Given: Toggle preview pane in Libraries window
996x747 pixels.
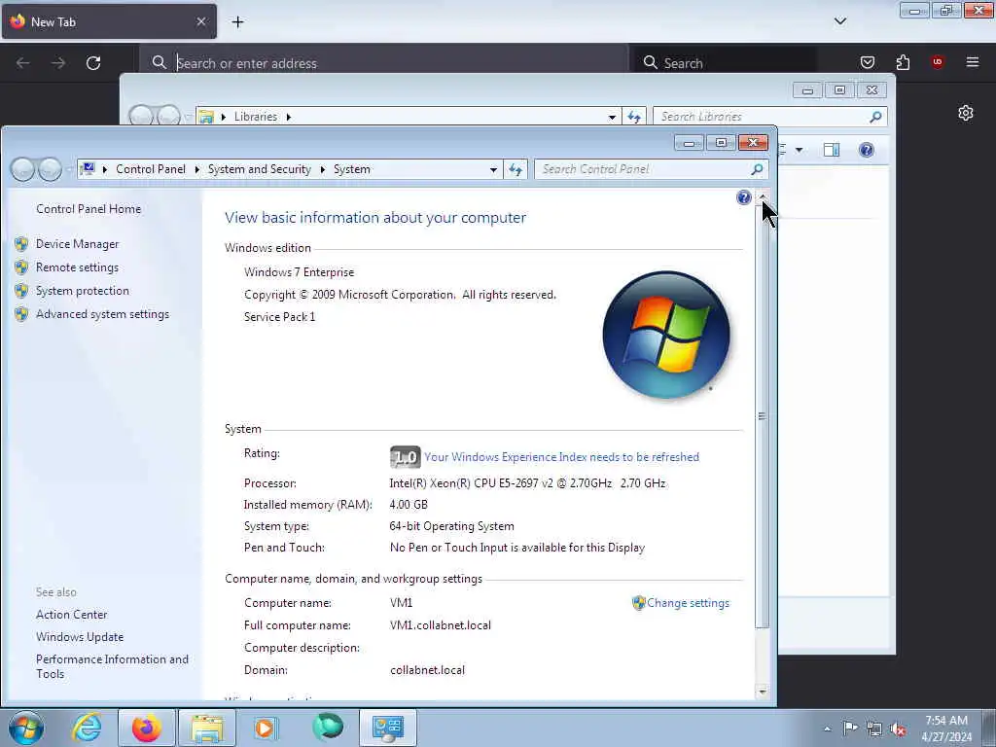Looking at the screenshot, I should point(832,150).
